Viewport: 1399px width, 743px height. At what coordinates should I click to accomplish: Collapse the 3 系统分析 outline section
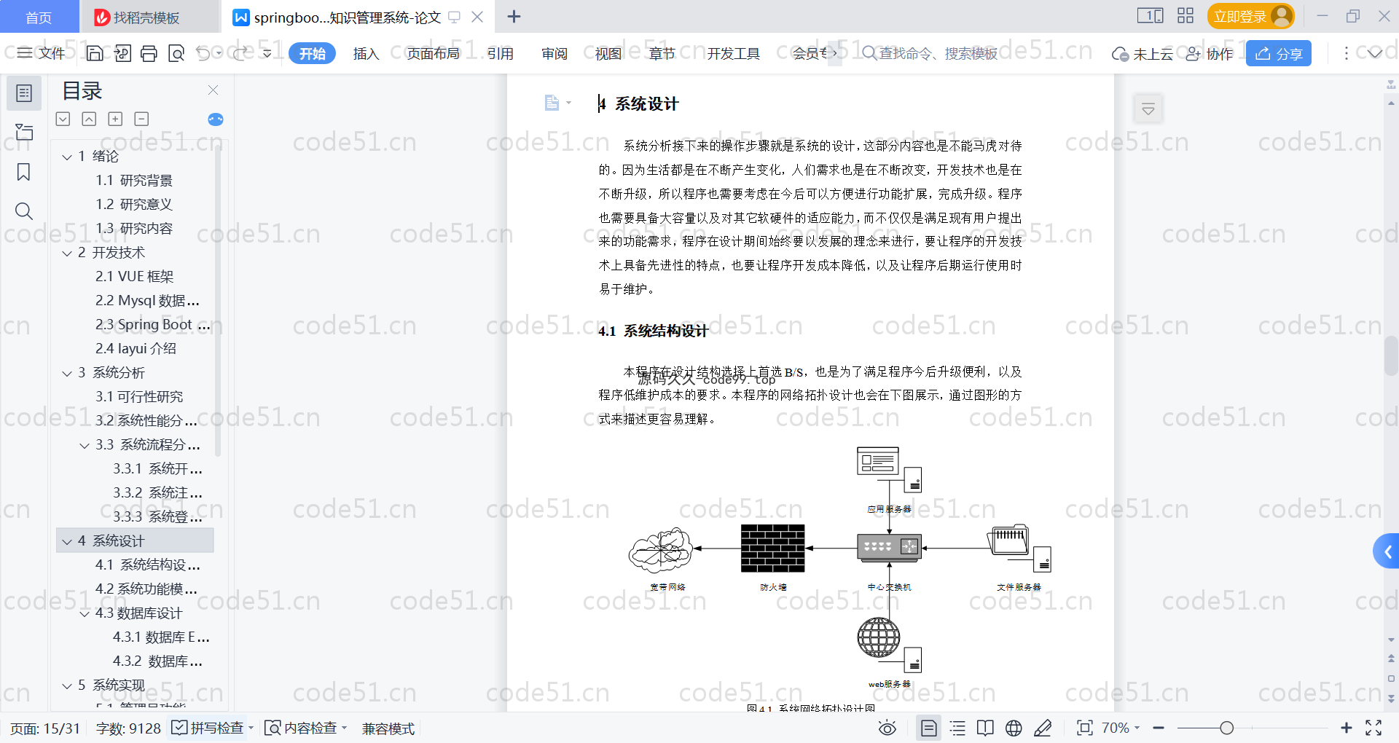pyautogui.click(x=67, y=373)
